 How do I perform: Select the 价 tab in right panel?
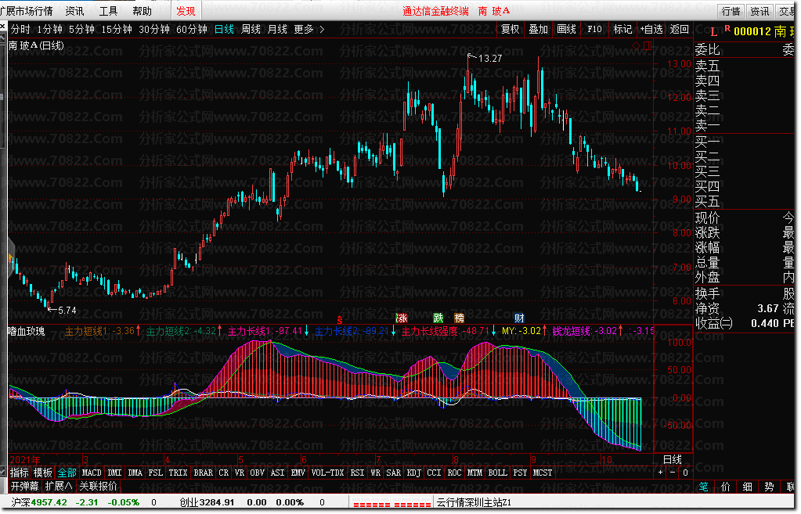(726, 487)
